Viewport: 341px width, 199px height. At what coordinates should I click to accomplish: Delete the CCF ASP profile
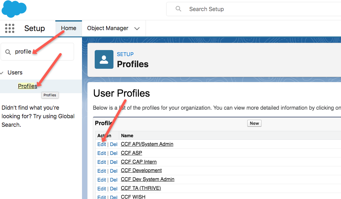[x=113, y=153]
